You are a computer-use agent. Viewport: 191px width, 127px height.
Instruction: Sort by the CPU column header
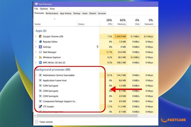pyautogui.click(x=106, y=22)
